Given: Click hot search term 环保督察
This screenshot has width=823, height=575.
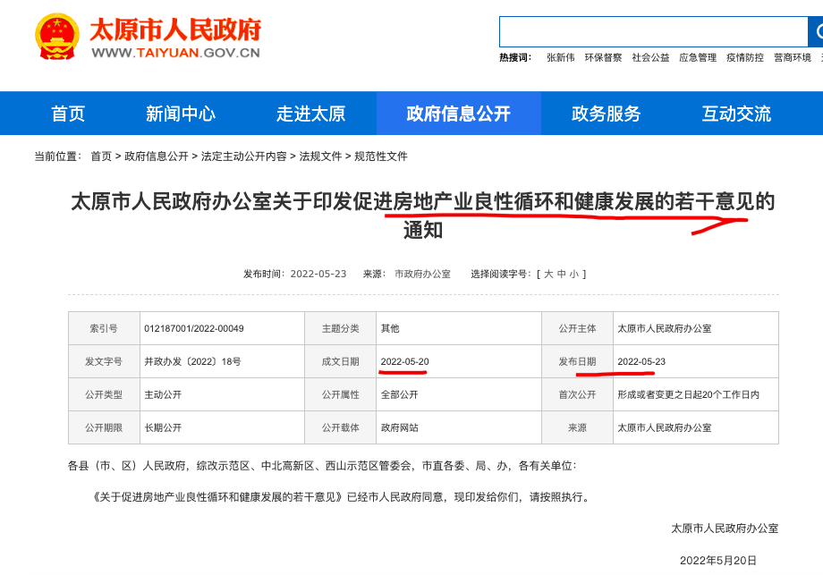Looking at the screenshot, I should click(x=603, y=58).
